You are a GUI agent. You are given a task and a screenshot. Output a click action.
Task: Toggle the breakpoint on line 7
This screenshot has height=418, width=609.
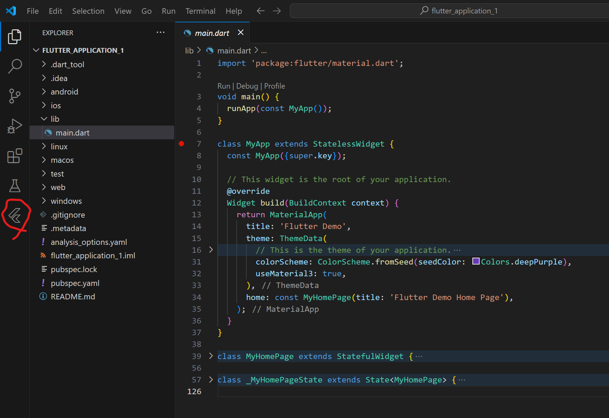[181, 144]
